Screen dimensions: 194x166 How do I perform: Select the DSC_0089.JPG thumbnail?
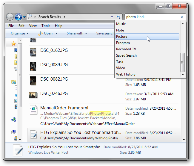click(x=33, y=67)
